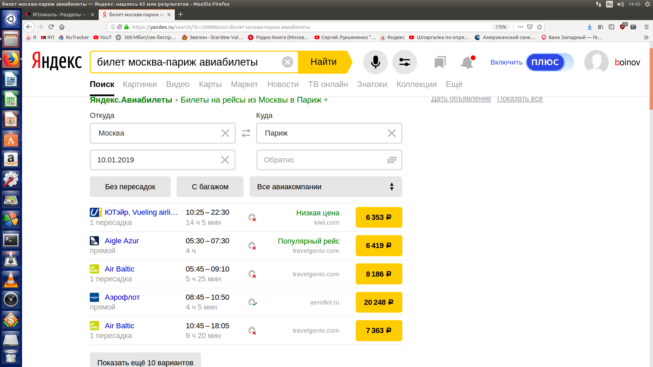Open Amazon from the Ubuntu dock
This screenshot has height=367, width=653.
11,160
